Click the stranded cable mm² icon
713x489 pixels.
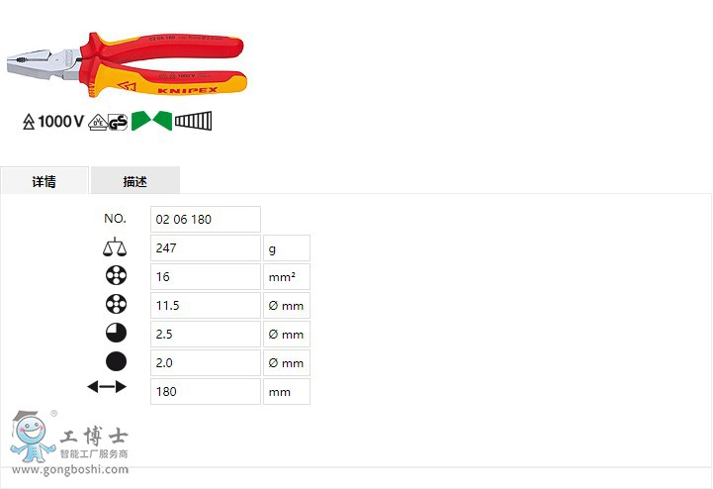pos(116,275)
